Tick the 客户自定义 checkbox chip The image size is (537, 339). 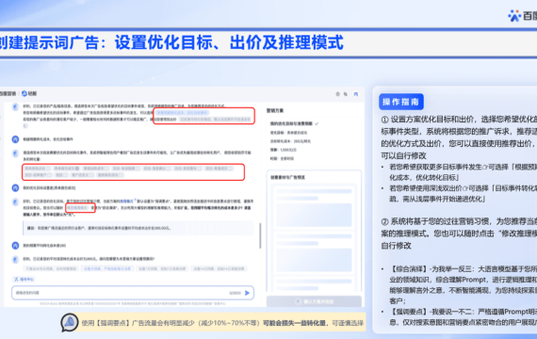pyautogui.click(x=82, y=175)
